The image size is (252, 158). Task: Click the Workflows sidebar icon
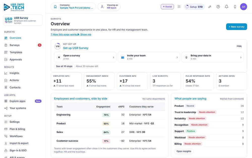[x=6, y=136]
